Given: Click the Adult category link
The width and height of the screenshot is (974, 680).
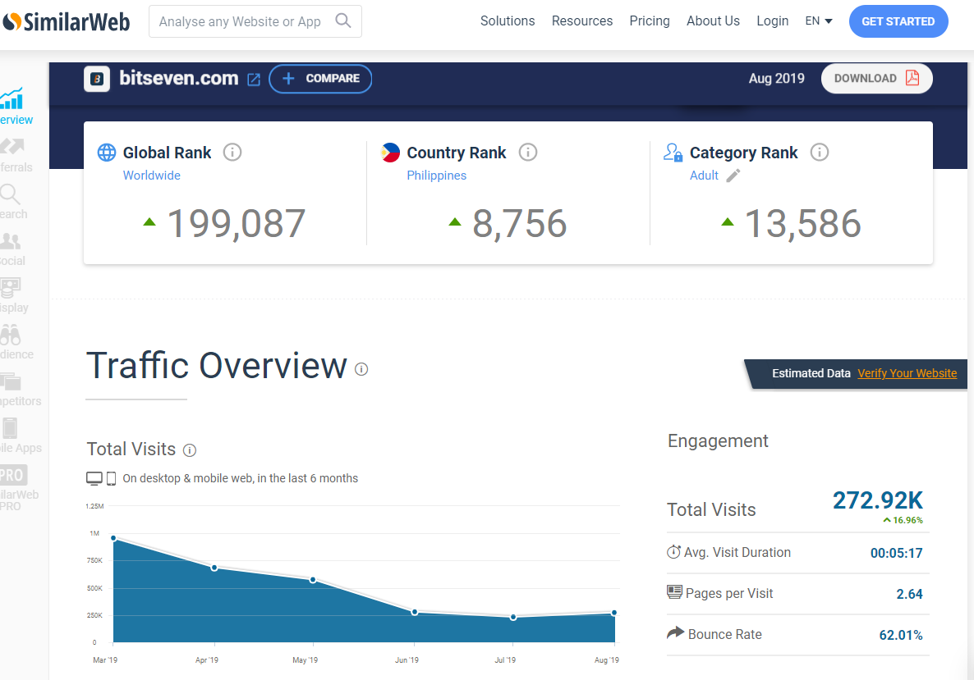Looking at the screenshot, I should 704,176.
